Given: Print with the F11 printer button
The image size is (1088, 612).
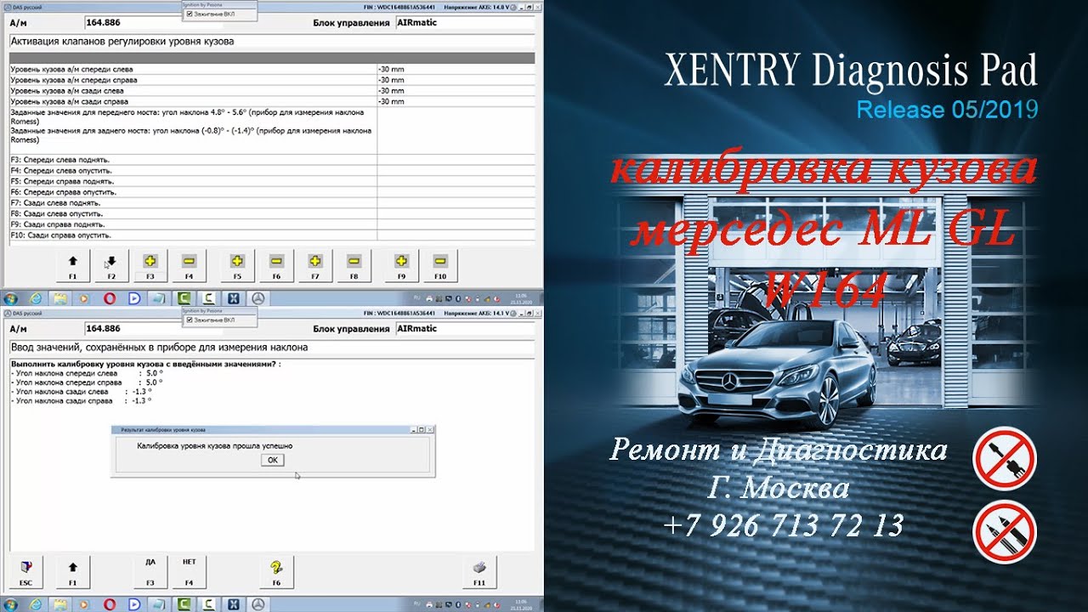Looking at the screenshot, I should pos(479,573).
